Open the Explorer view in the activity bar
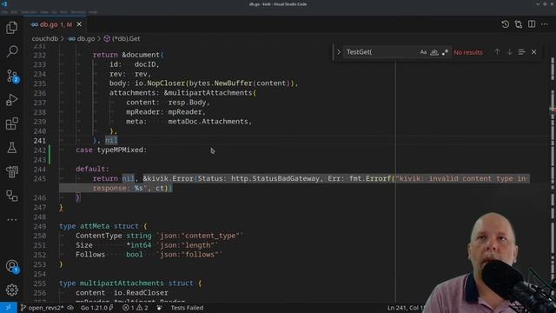 [x=11, y=27]
